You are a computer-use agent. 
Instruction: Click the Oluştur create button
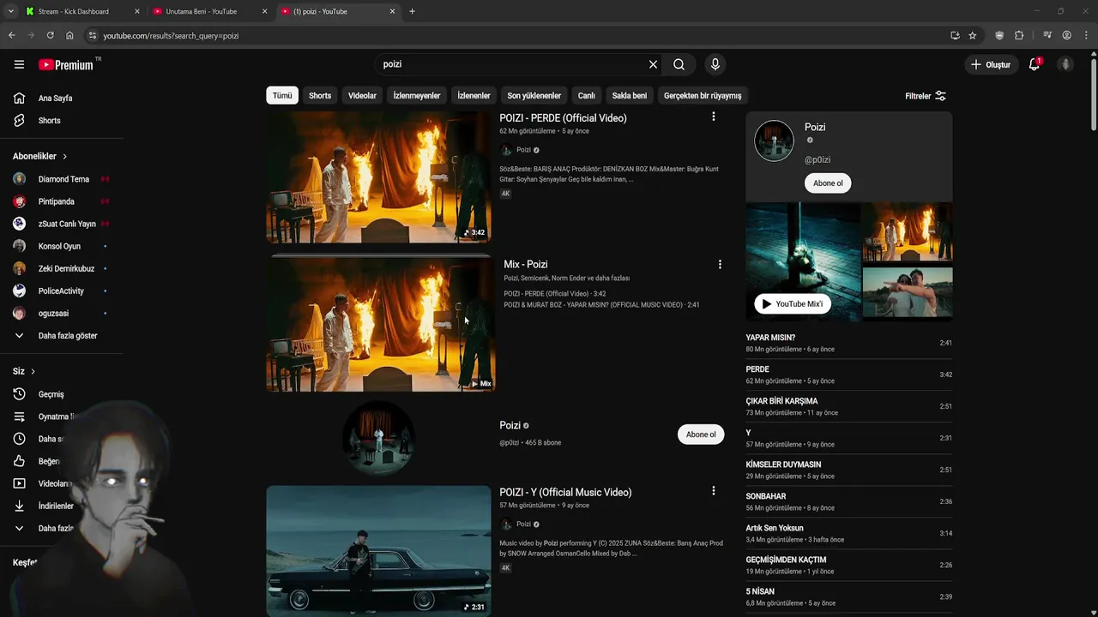991,64
